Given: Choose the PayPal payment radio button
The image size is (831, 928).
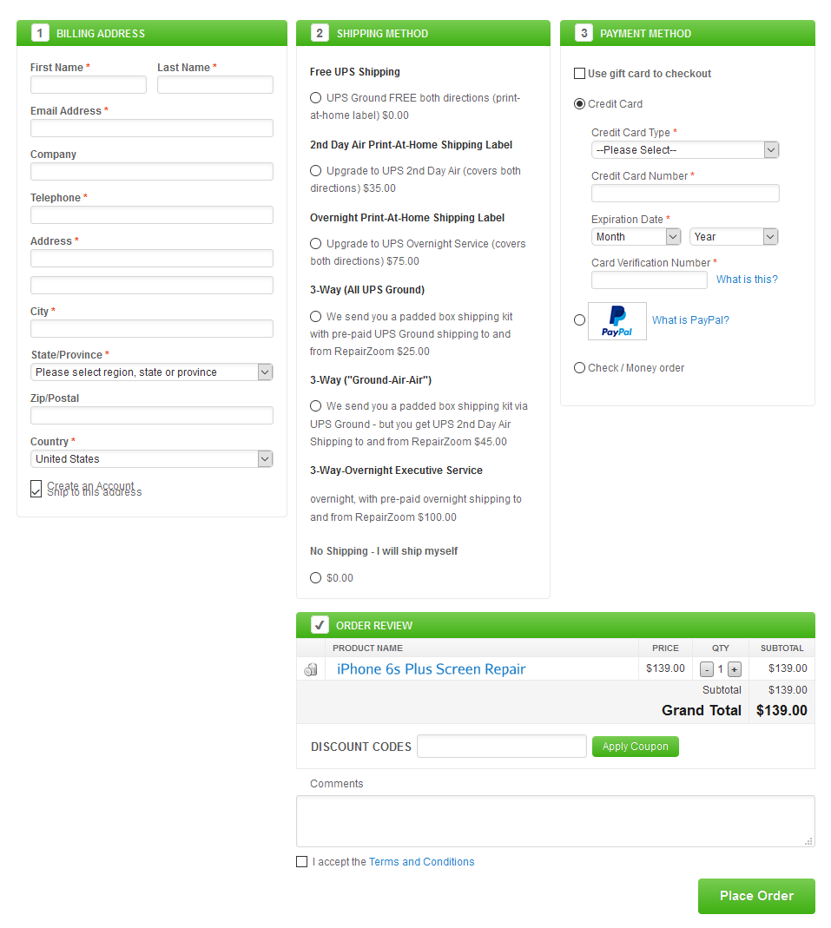Looking at the screenshot, I should (579, 320).
